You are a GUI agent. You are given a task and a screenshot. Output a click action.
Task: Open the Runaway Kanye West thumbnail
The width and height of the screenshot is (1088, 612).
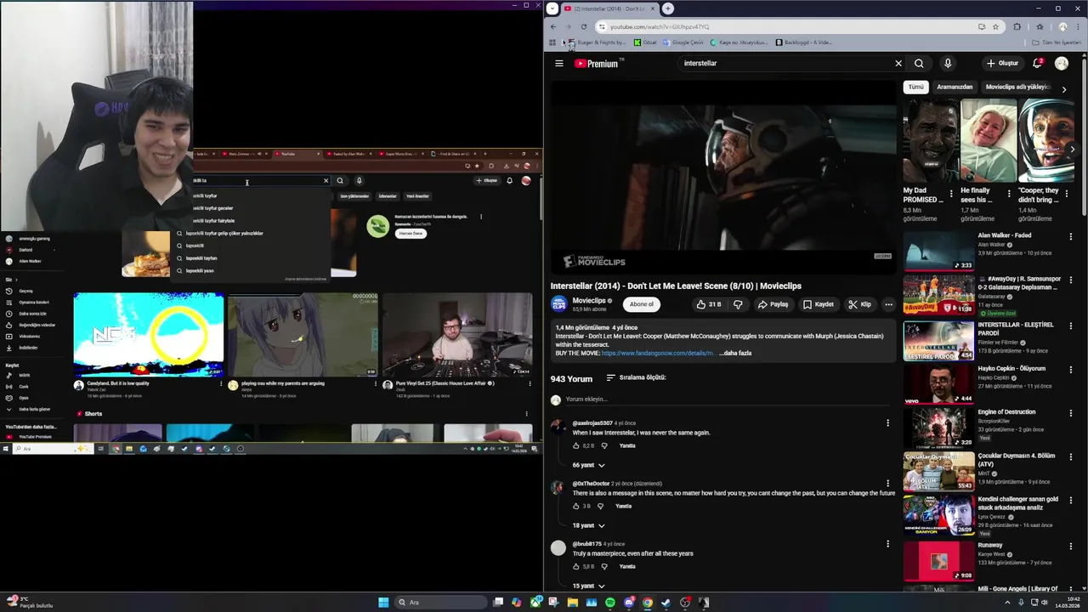[938, 560]
